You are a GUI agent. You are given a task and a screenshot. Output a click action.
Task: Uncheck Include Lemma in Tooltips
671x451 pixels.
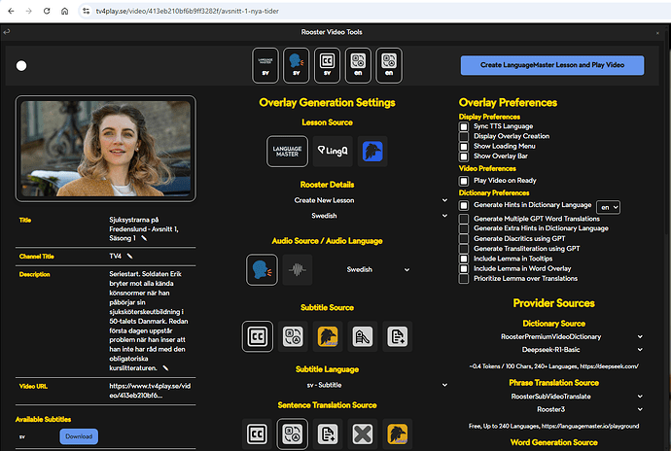point(465,259)
